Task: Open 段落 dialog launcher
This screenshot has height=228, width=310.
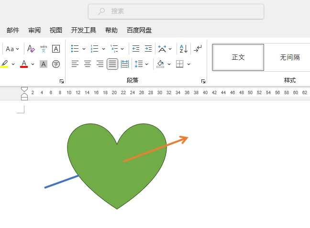Action: point(203,81)
